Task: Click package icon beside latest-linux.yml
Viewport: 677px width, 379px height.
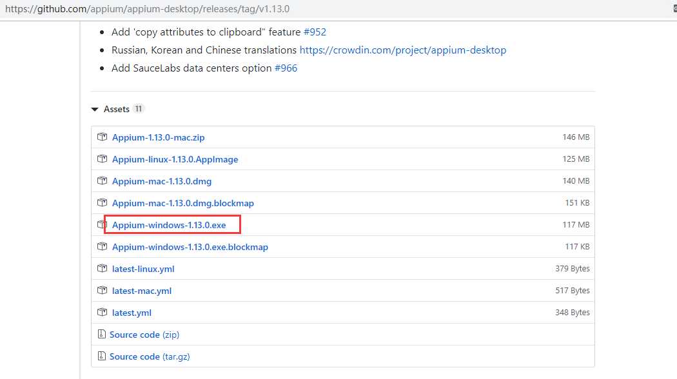Action: tap(102, 269)
